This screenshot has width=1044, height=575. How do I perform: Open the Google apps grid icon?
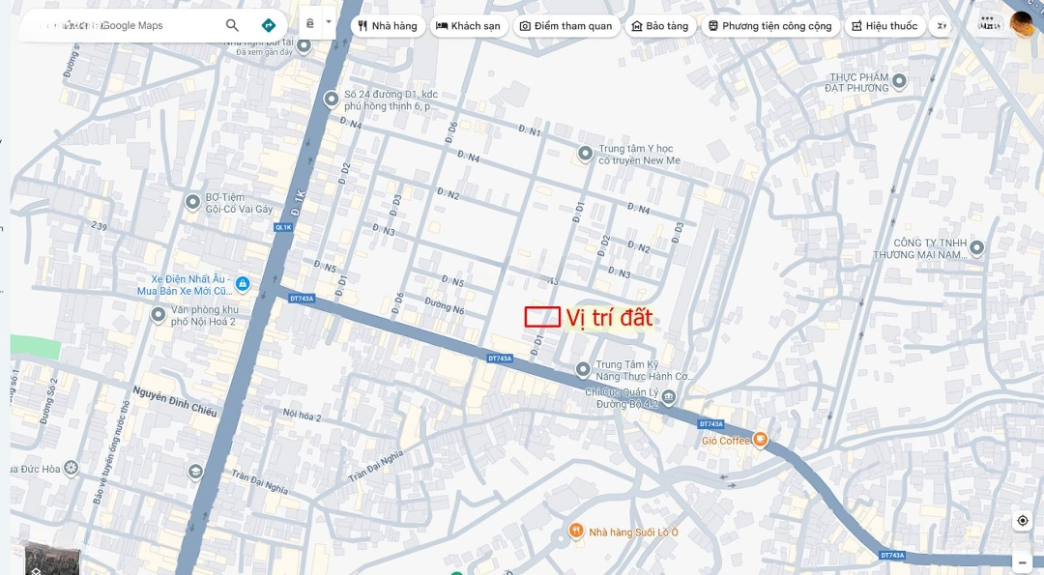pyautogui.click(x=987, y=25)
